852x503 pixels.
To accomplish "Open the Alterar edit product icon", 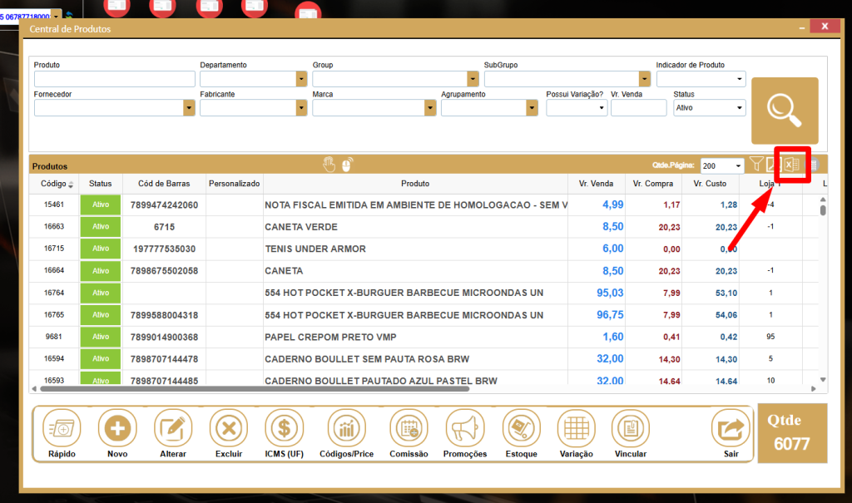I will tap(173, 429).
